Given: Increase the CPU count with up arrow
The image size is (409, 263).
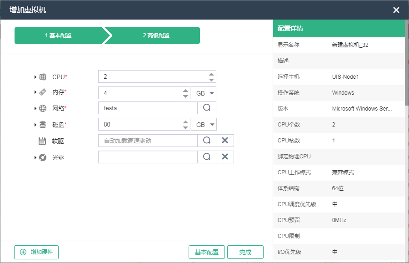Looking at the screenshot, I should click(211, 74).
